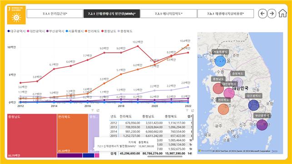Select 대전광역시 in the chart legend
The image size is (292, 164).
36,31
